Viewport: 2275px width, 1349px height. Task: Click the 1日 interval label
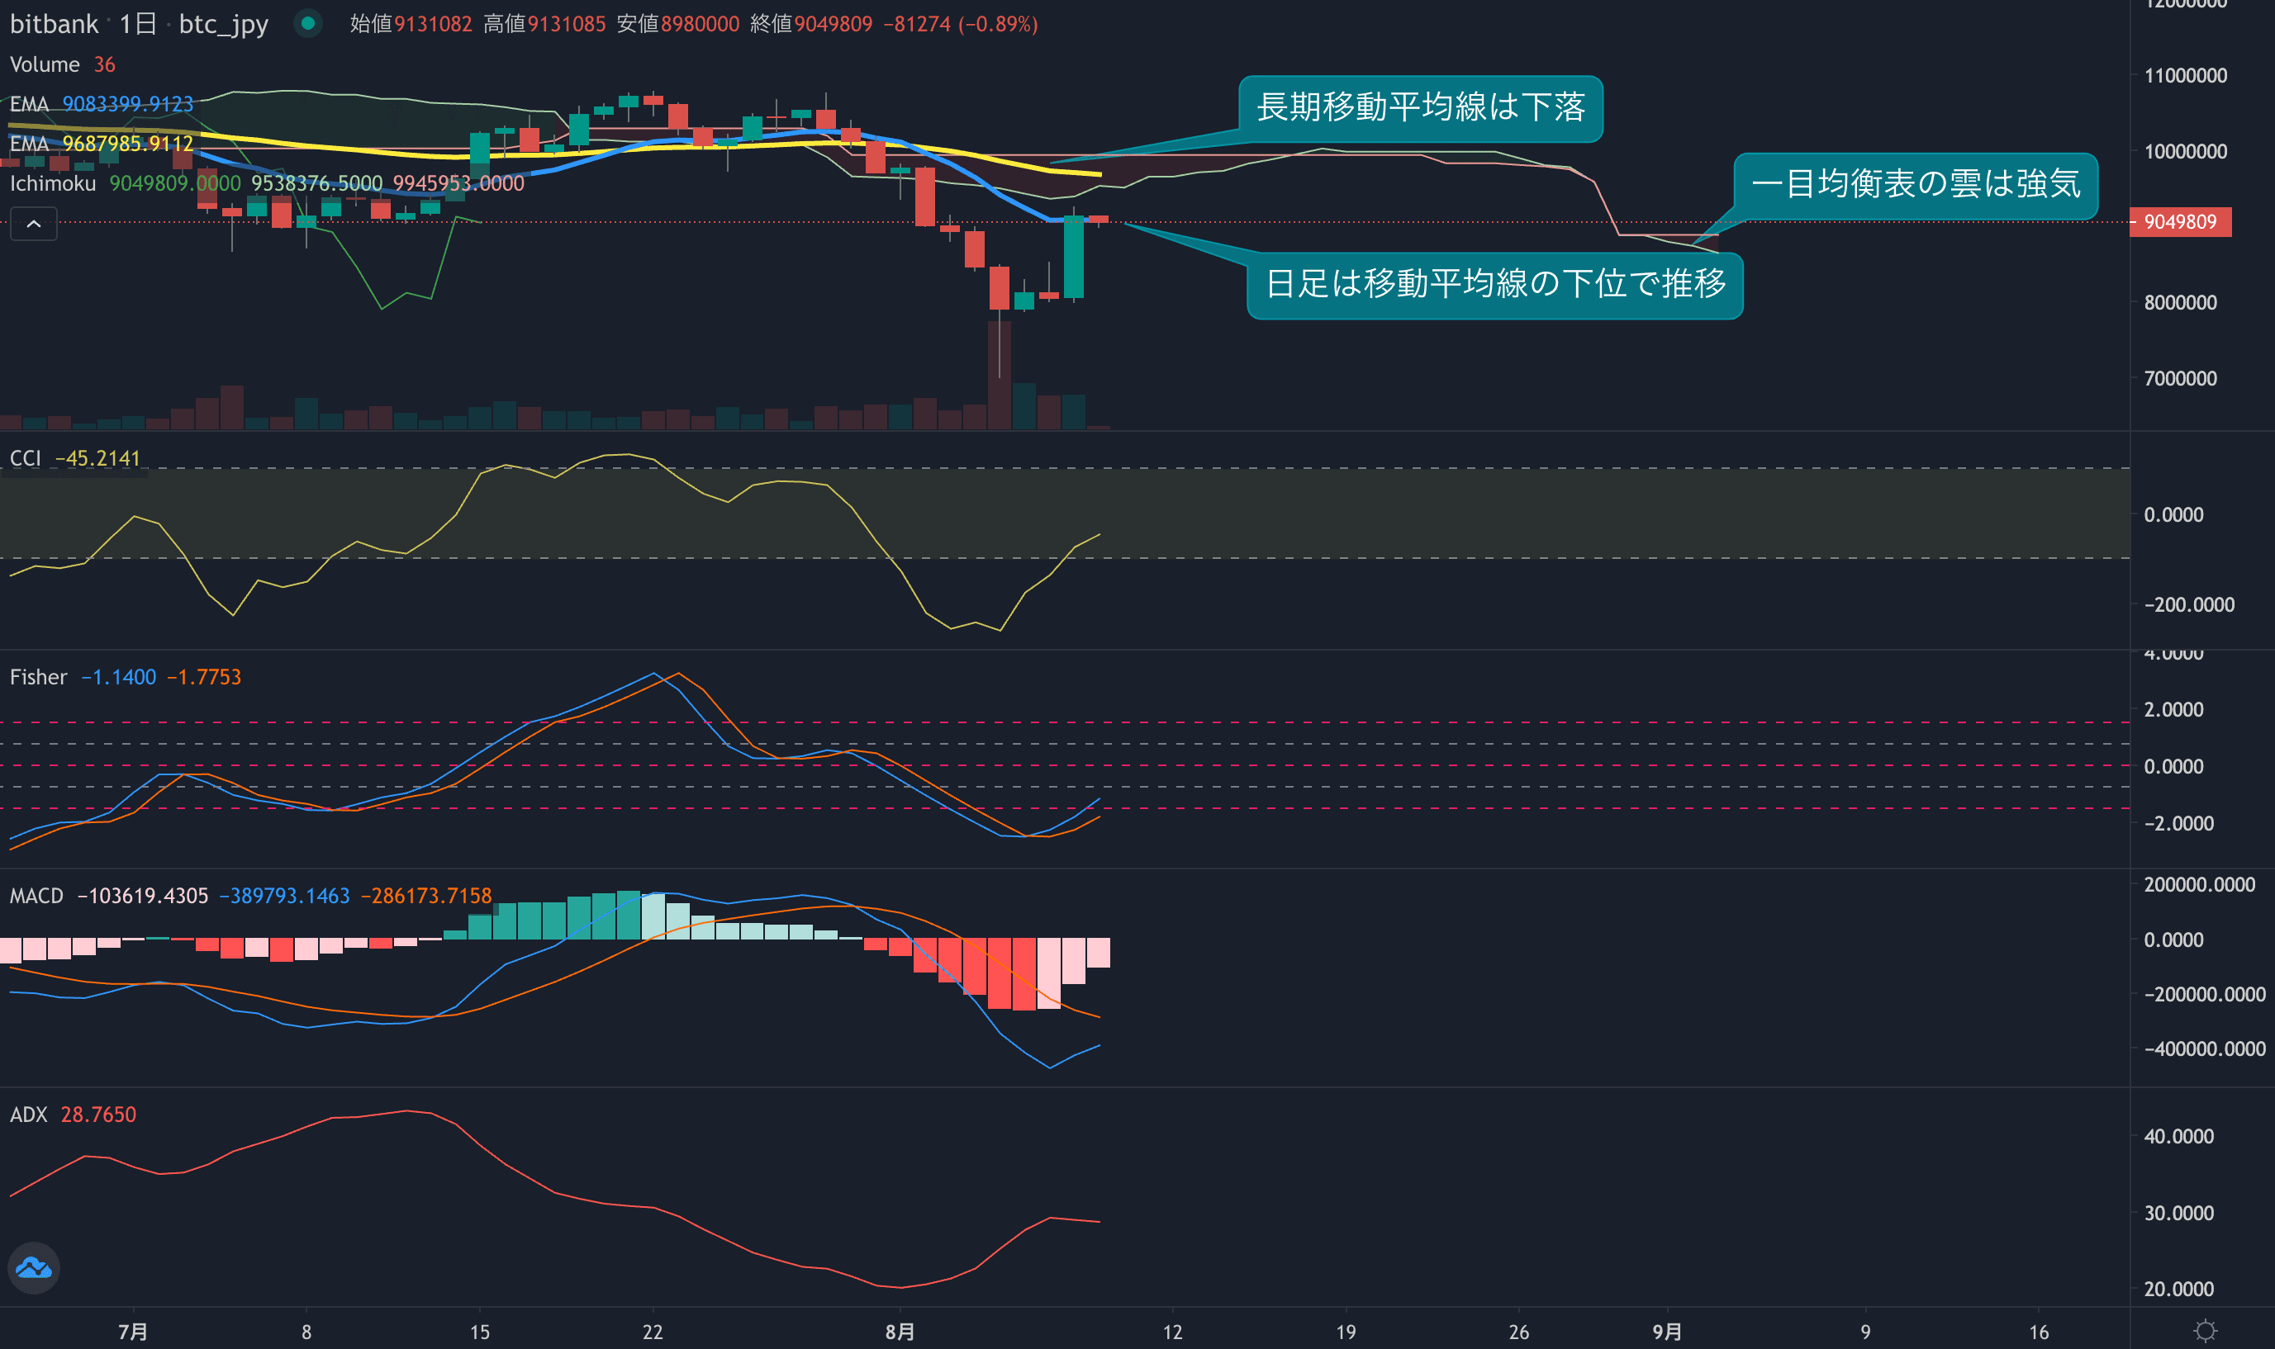click(138, 24)
